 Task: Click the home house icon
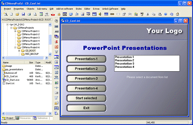tap(177, 14)
